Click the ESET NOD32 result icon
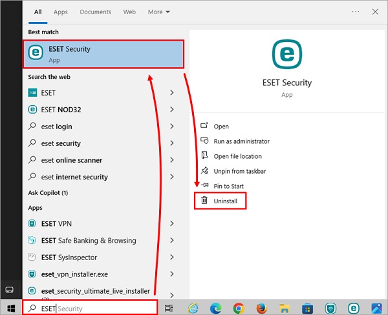The height and width of the screenshot is (315, 388). pos(32,110)
